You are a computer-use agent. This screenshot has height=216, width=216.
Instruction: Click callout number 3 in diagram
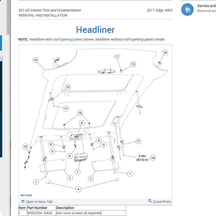click(91, 179)
